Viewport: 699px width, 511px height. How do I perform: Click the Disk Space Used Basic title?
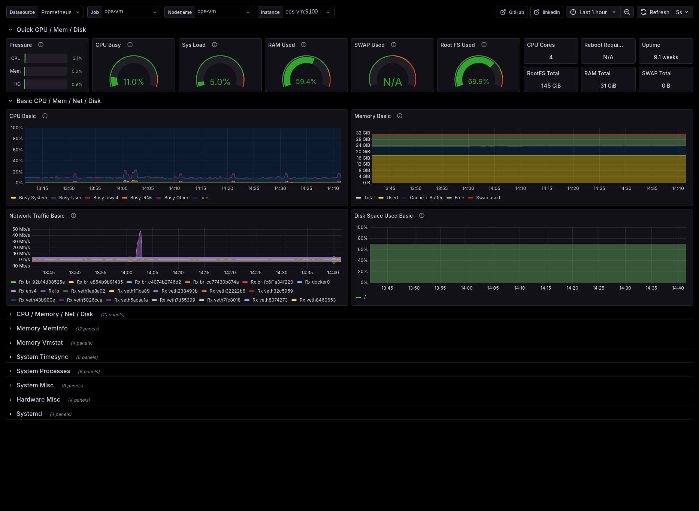click(384, 216)
